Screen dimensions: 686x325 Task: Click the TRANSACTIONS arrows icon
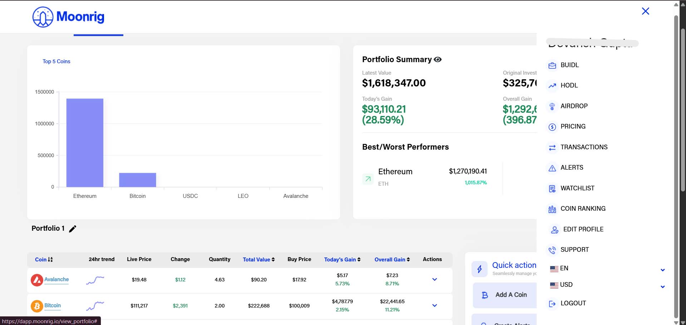pos(552,147)
